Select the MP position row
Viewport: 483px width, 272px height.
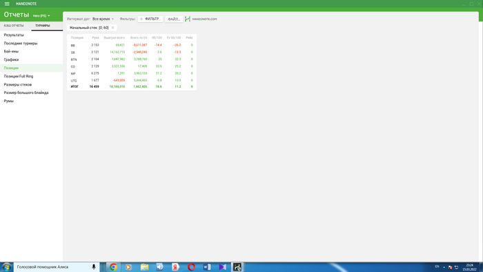click(x=132, y=74)
